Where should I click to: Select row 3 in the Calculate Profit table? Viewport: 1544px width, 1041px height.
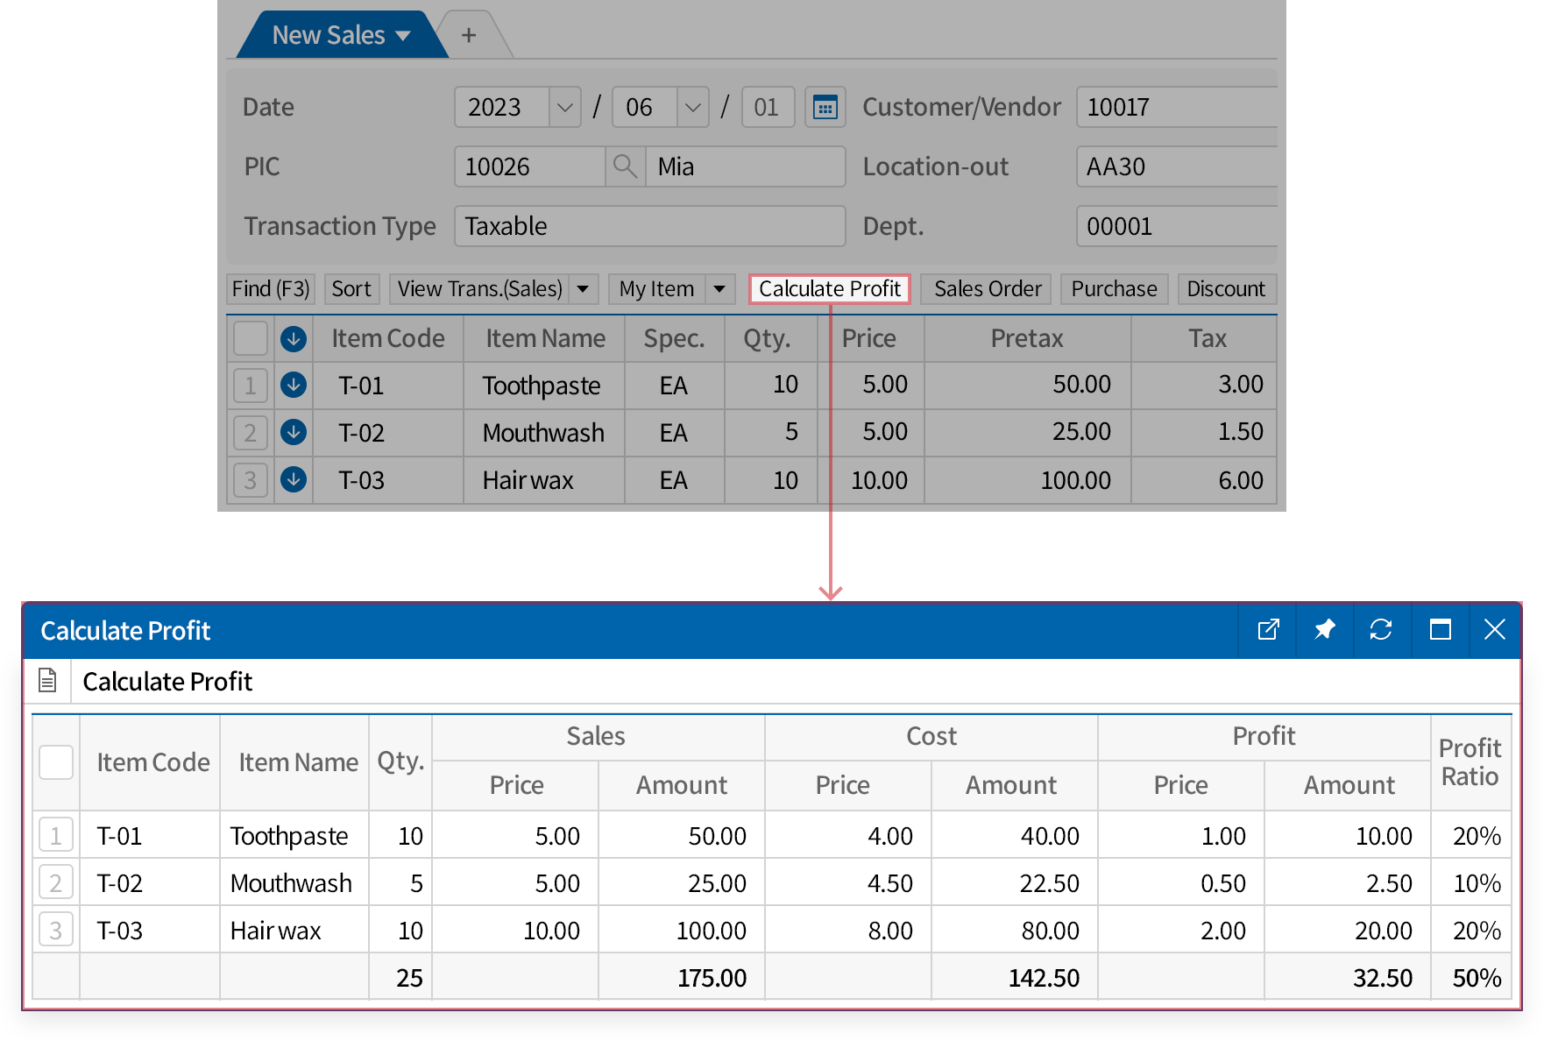tap(55, 930)
